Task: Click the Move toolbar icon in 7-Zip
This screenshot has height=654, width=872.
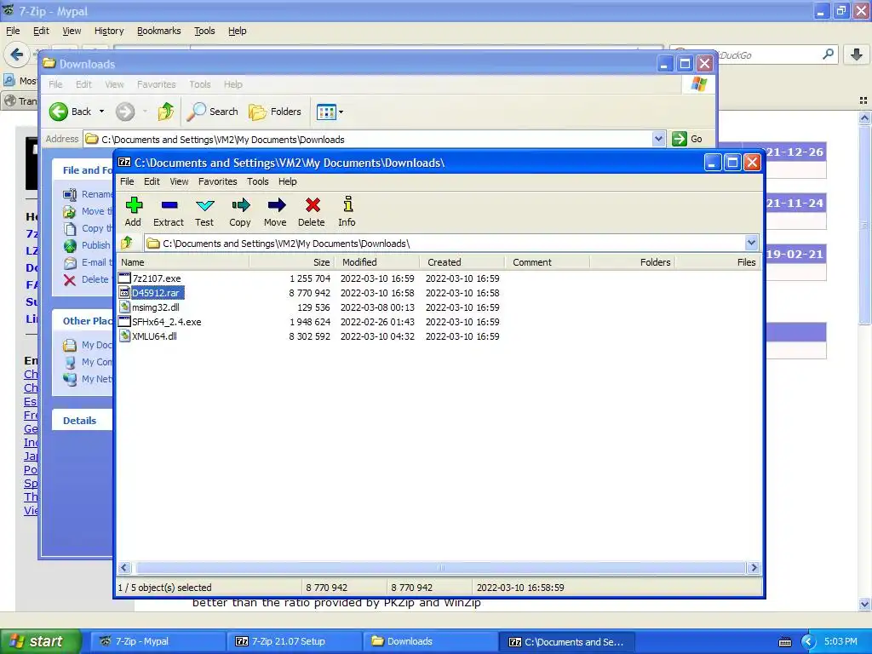Action: tap(275, 211)
